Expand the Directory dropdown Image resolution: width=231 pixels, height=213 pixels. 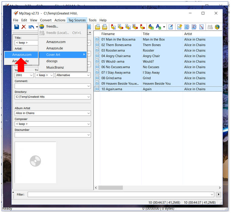pos(89,97)
